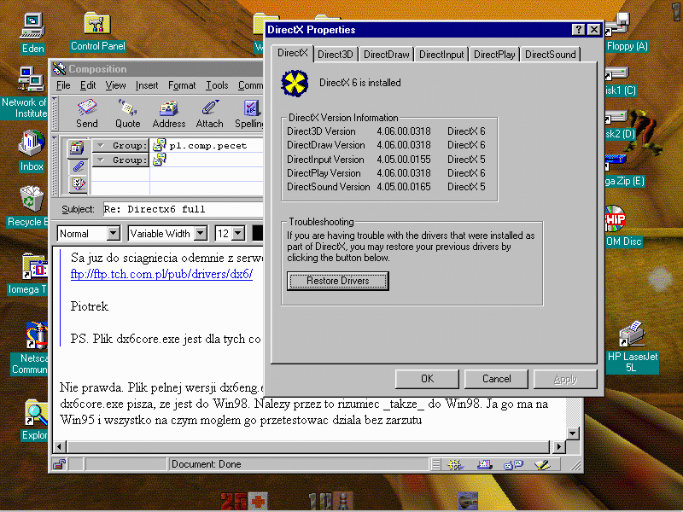The height and width of the screenshot is (512, 683).
Task: Click the Quote toolbar icon
Action: click(x=127, y=113)
